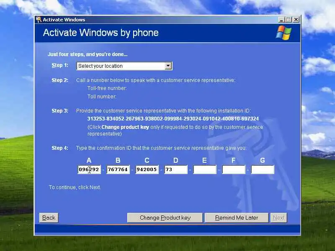Image resolution: width=335 pixels, height=251 pixels.
Task: Click the bold Change product key text
Action: click(125, 127)
